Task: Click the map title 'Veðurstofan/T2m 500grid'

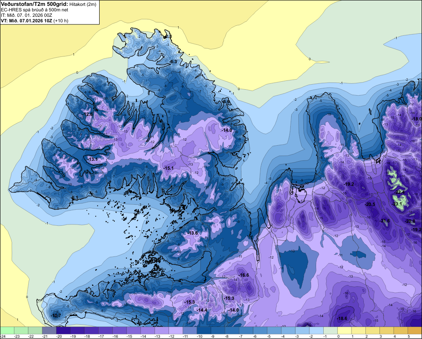Action: click(x=35, y=4)
